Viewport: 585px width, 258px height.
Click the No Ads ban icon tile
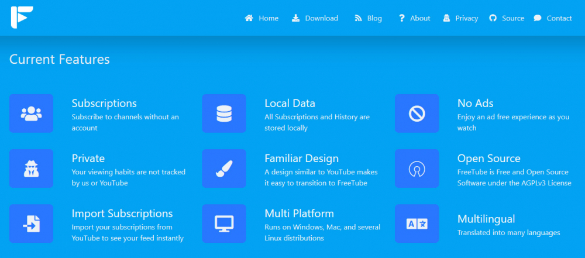(417, 113)
